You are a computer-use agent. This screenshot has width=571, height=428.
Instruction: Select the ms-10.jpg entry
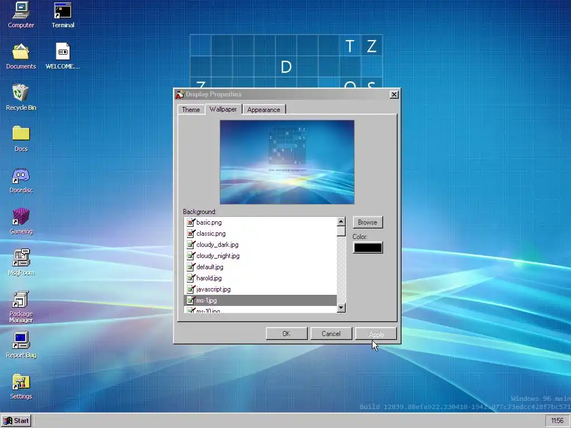click(260, 310)
